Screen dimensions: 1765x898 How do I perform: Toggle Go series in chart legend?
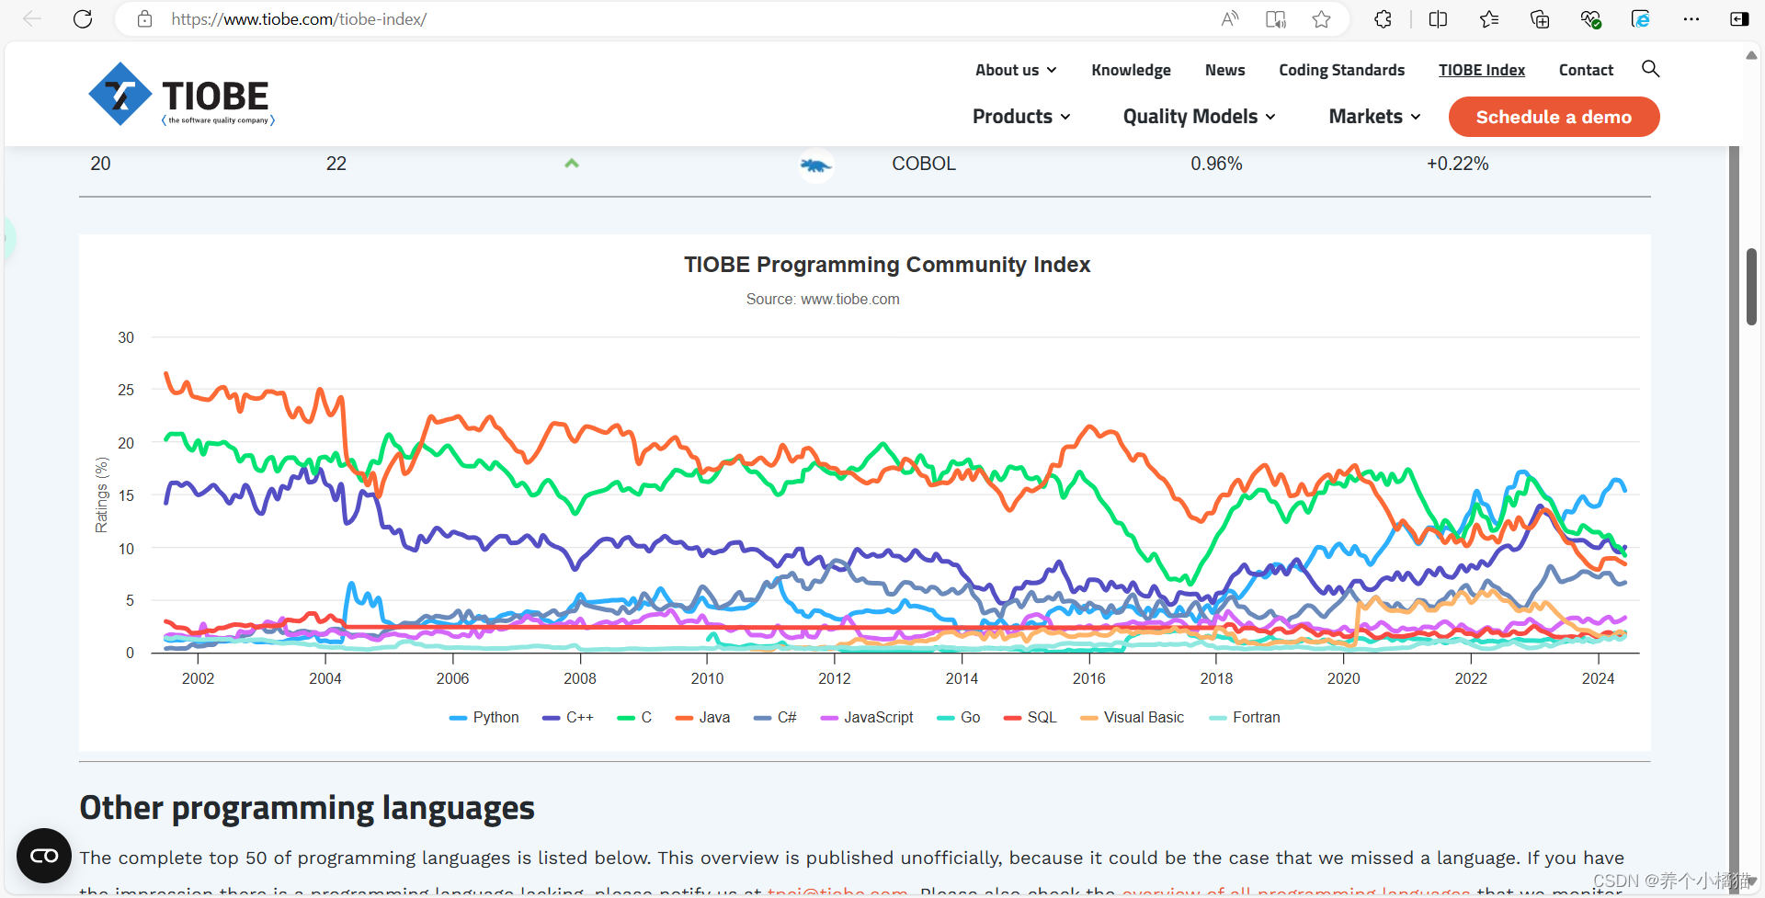[959, 718]
